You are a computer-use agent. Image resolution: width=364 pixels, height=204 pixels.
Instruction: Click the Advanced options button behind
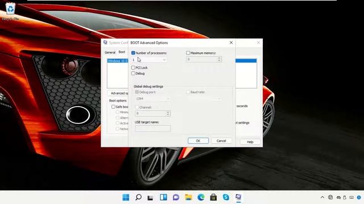[118, 93]
